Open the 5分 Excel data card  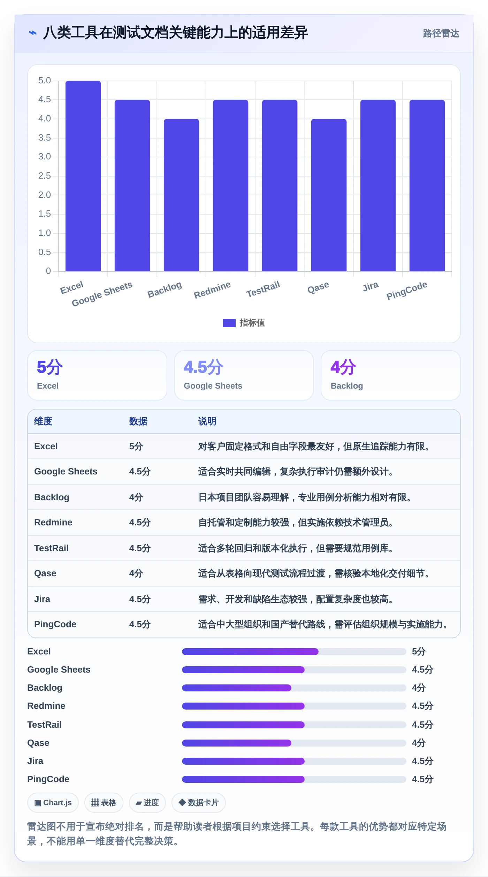coord(97,375)
